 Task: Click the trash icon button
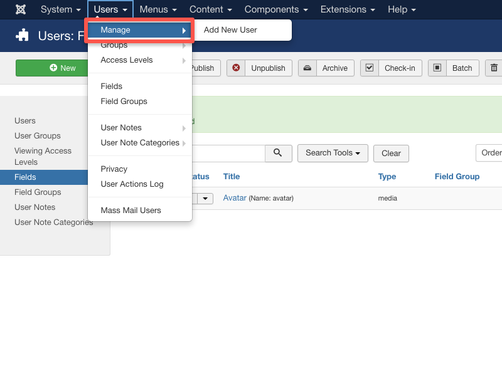tap(494, 68)
